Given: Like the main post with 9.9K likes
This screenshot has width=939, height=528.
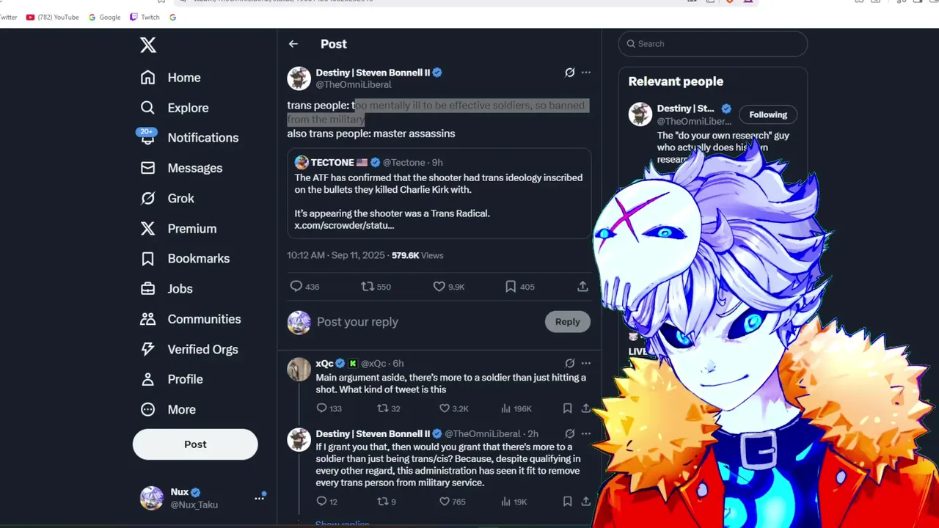Looking at the screenshot, I should pyautogui.click(x=439, y=287).
